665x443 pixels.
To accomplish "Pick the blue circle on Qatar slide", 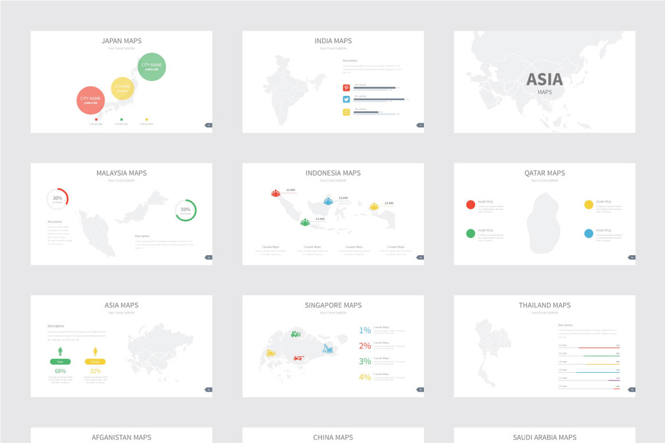I will (589, 234).
